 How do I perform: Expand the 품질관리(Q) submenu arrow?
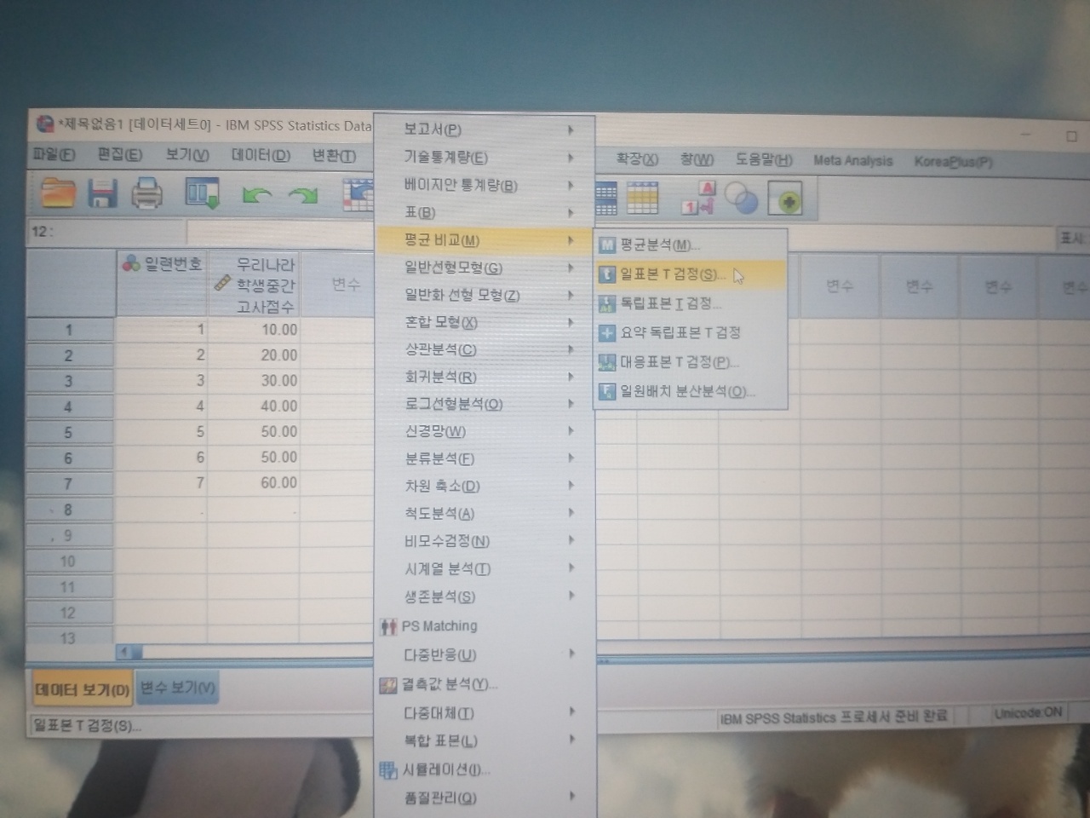click(x=571, y=798)
